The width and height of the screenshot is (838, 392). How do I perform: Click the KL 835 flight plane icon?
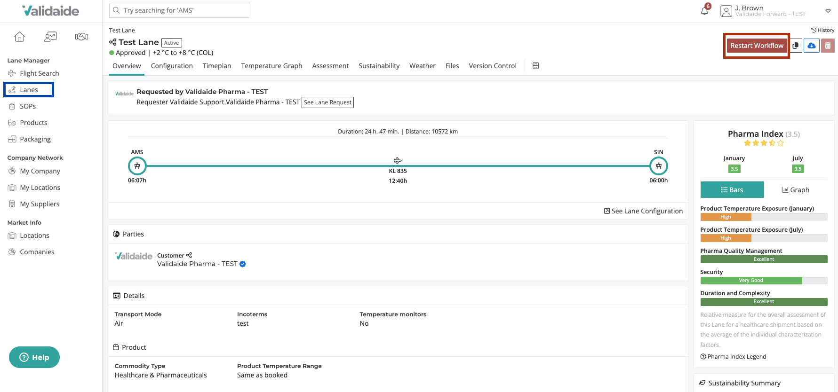(398, 161)
